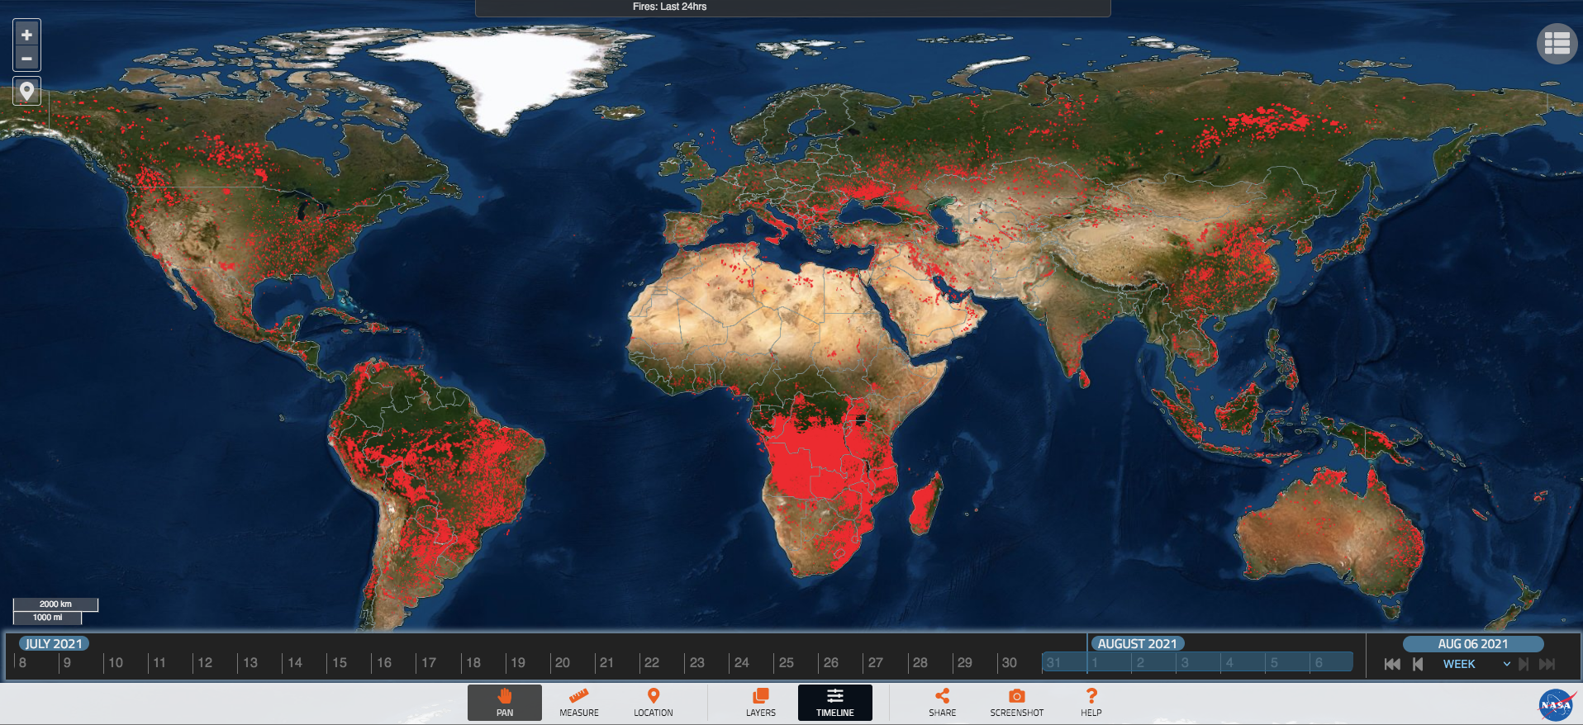Image resolution: width=1583 pixels, height=725 pixels.
Task: Open the legend list panel icon
Action: tap(1557, 43)
